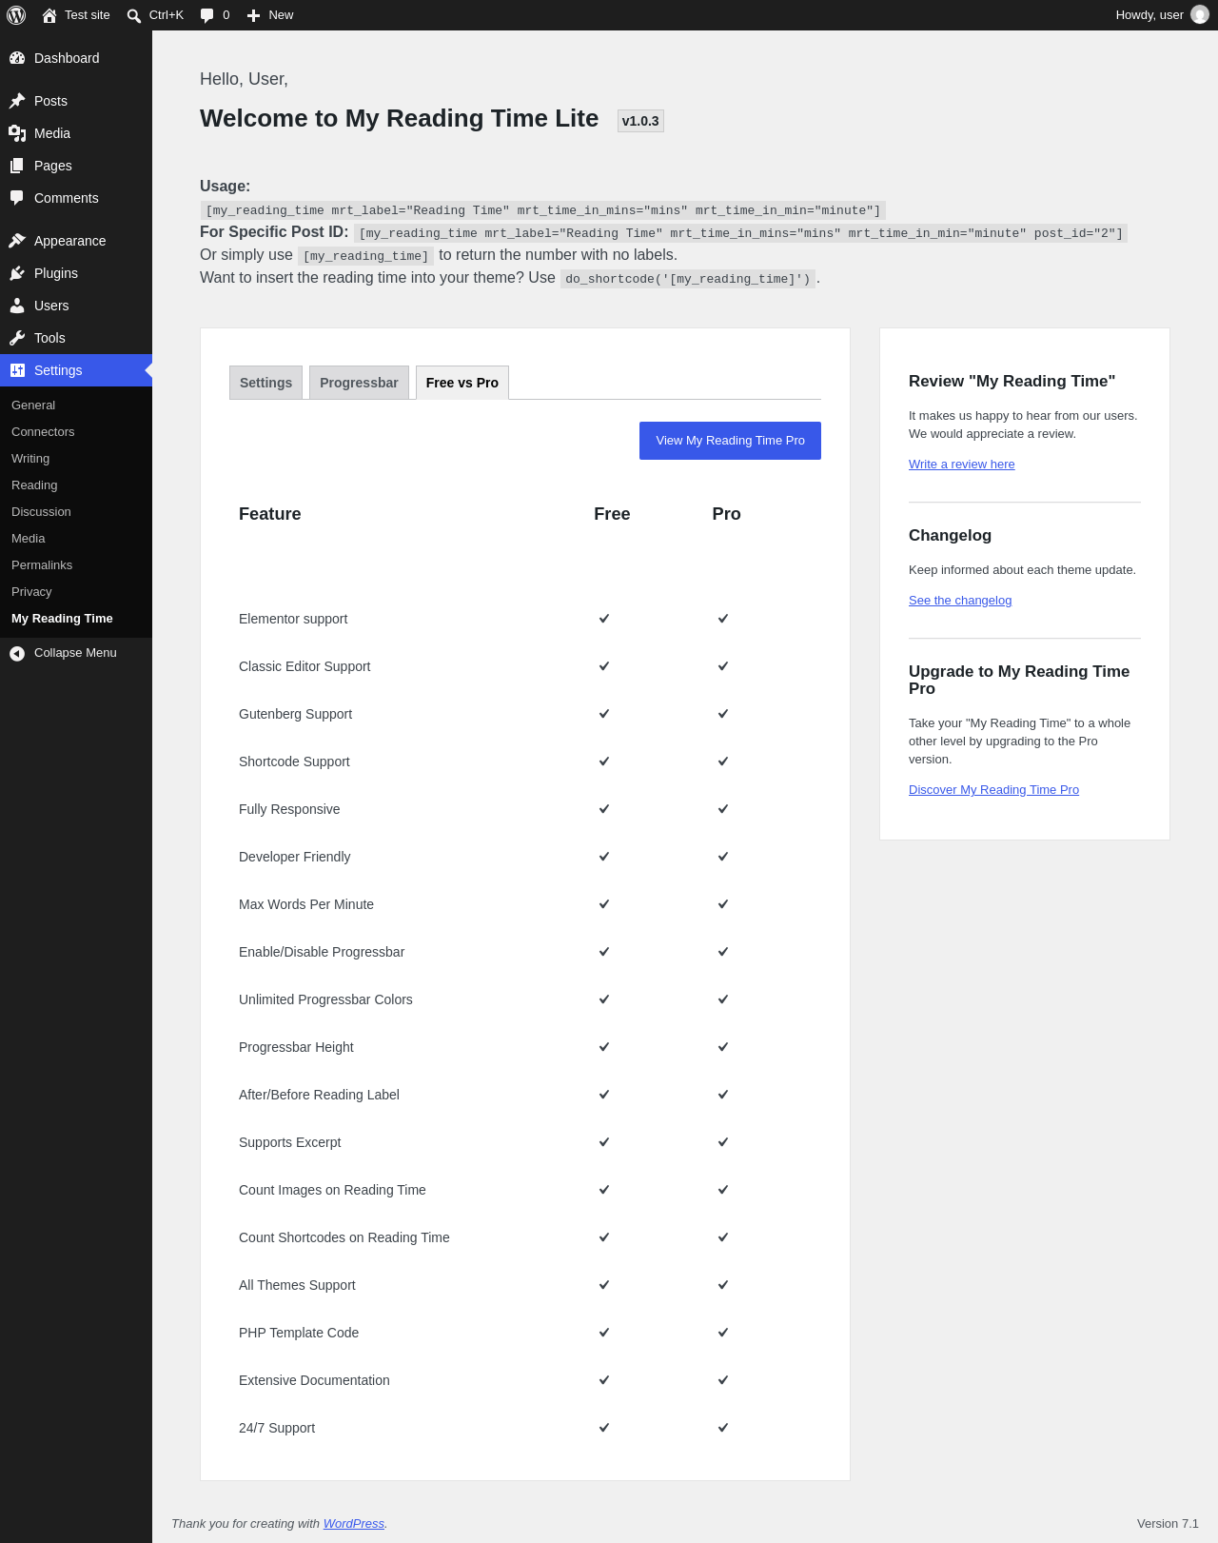Open General settings submenu item

pyautogui.click(x=33, y=406)
